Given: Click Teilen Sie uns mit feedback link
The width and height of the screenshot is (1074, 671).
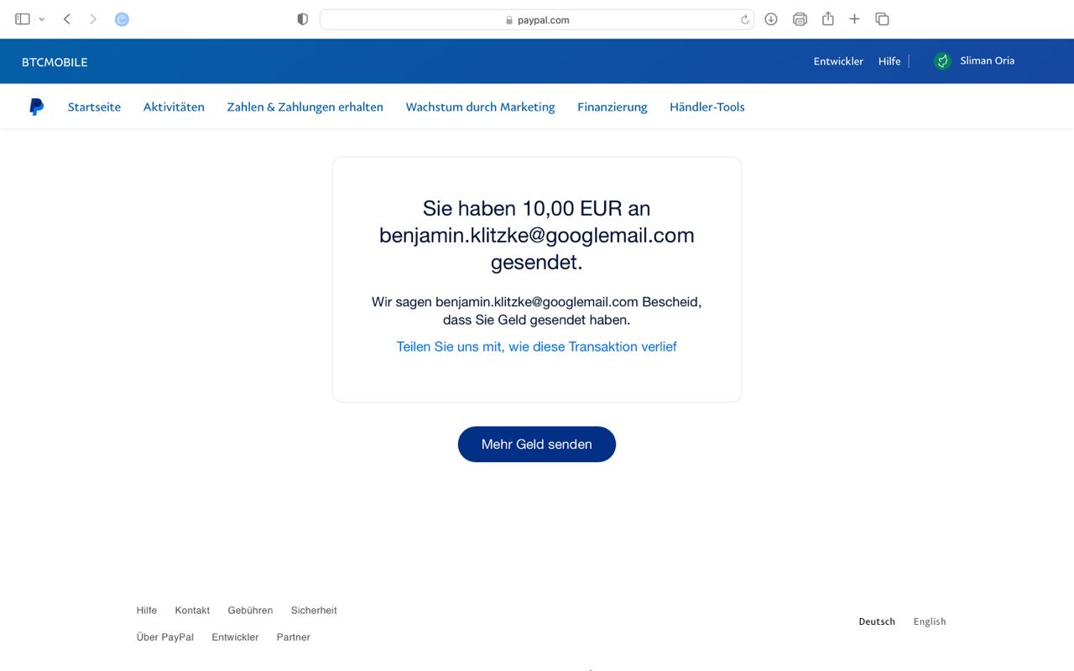Looking at the screenshot, I should click(536, 346).
